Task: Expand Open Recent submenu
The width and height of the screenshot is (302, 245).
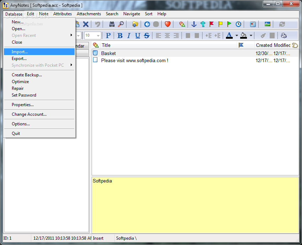Action: [71, 35]
